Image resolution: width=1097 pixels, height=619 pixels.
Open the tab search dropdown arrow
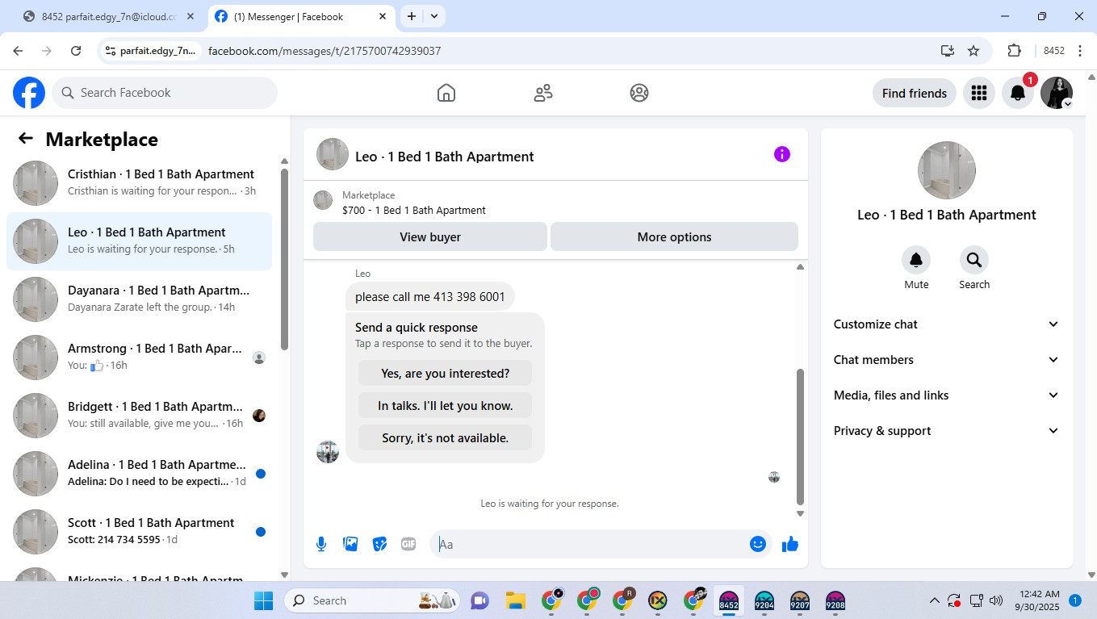pyautogui.click(x=434, y=16)
